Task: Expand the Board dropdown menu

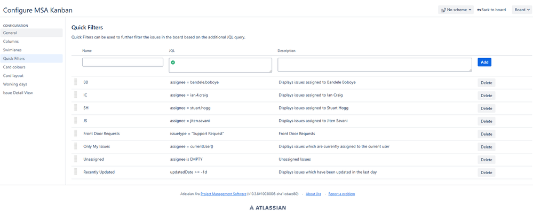Action: [522, 10]
